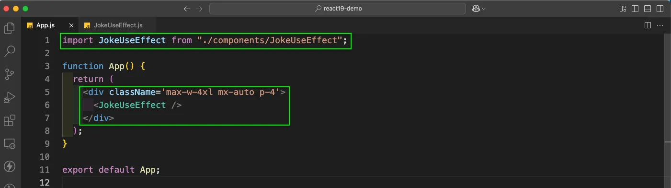Screen dimensions: 671x188
Task: Open Customize Layout options
Action: point(623,9)
